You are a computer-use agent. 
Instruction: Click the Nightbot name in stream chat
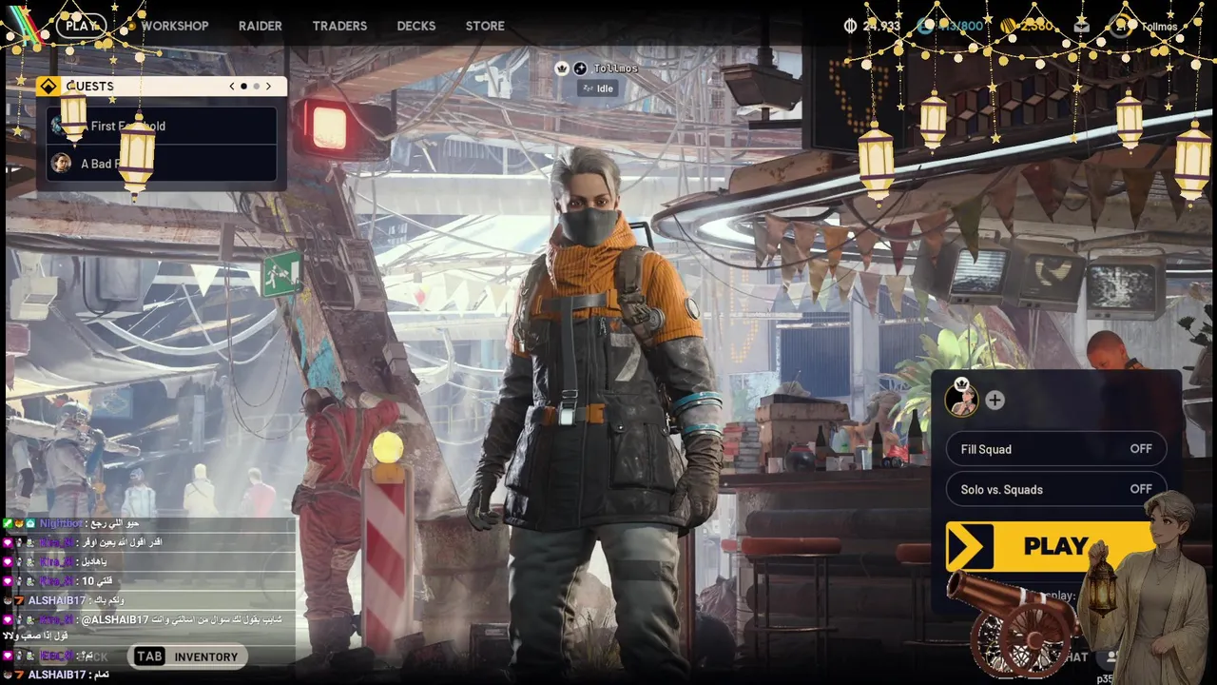[61, 524]
